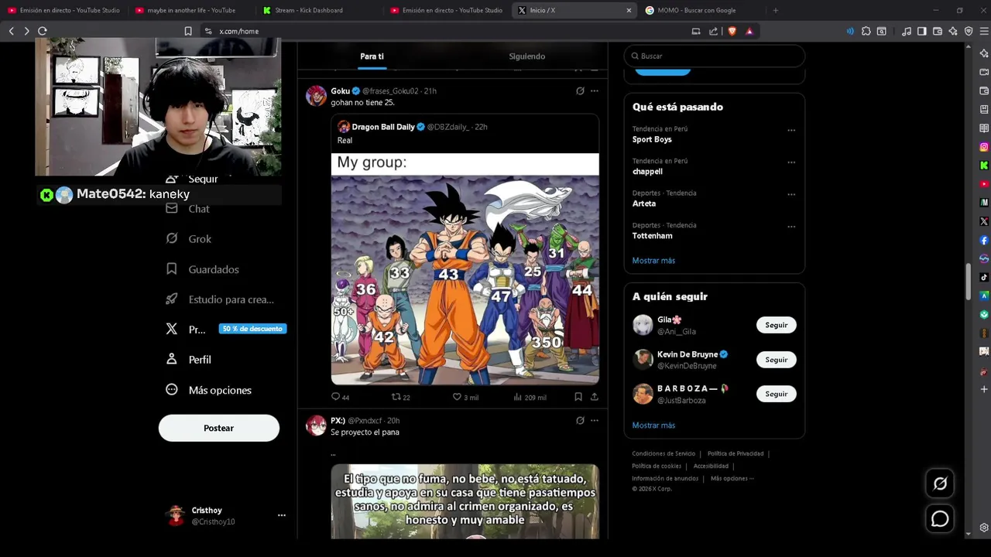The image size is (991, 557).
Task: Follow BARBOZA with Seguir button
Action: point(777,394)
